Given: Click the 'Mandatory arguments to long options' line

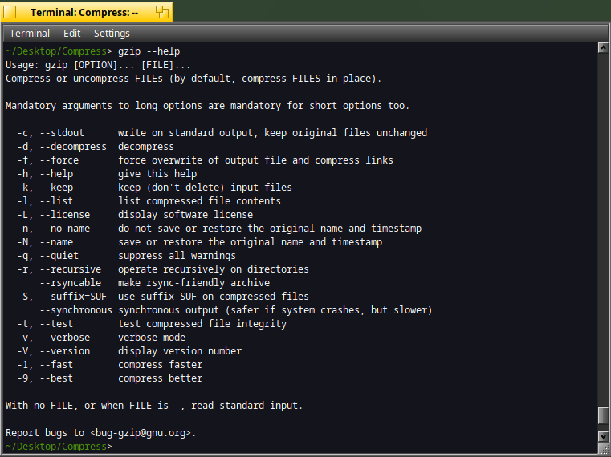Looking at the screenshot, I should click(207, 106).
